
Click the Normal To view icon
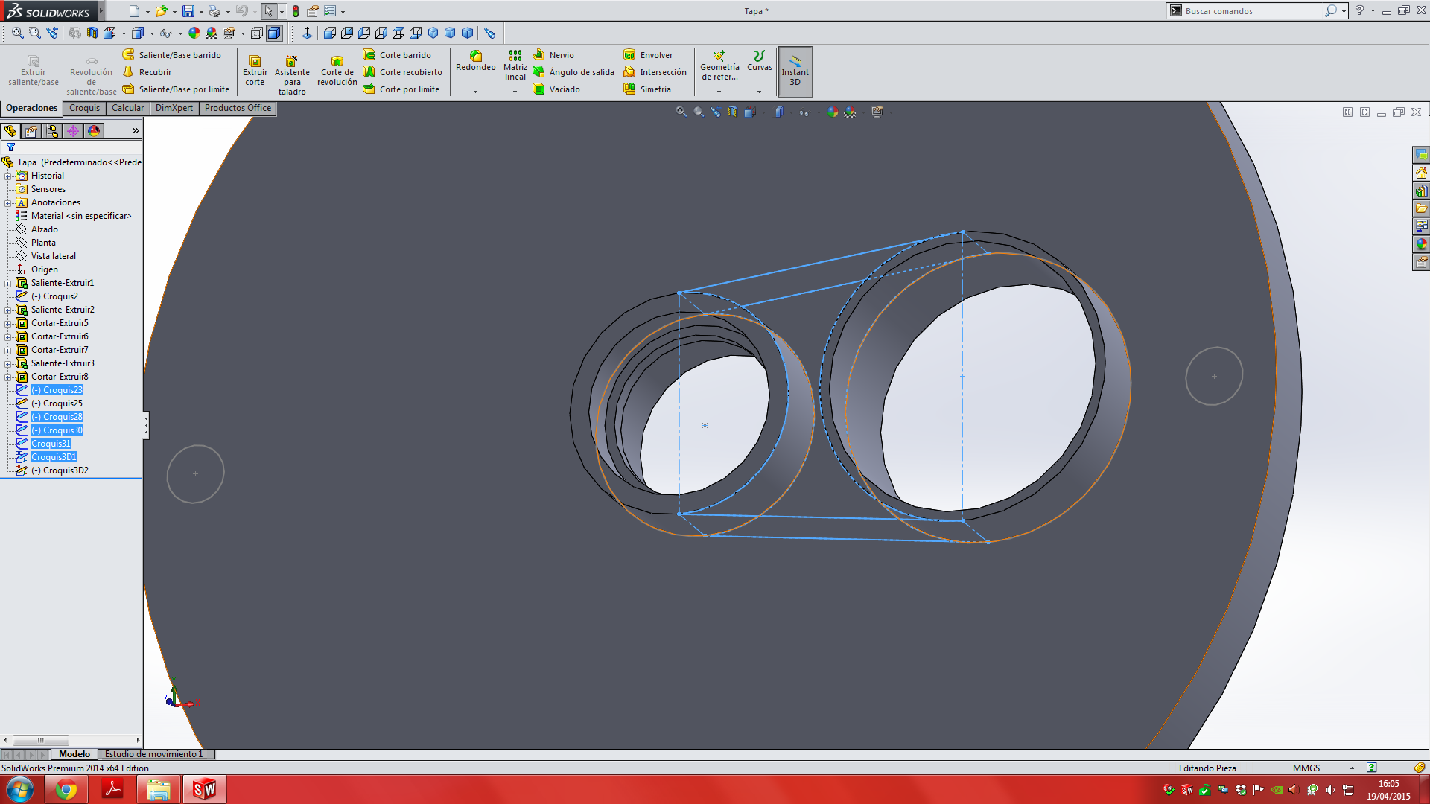pyautogui.click(x=307, y=33)
